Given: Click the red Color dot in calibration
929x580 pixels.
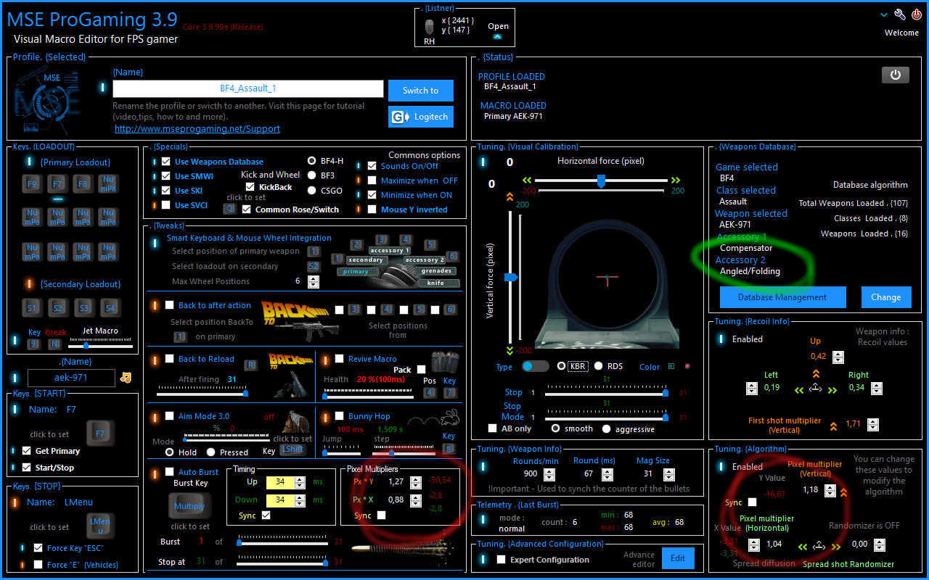Looking at the screenshot, I should pyautogui.click(x=687, y=366).
